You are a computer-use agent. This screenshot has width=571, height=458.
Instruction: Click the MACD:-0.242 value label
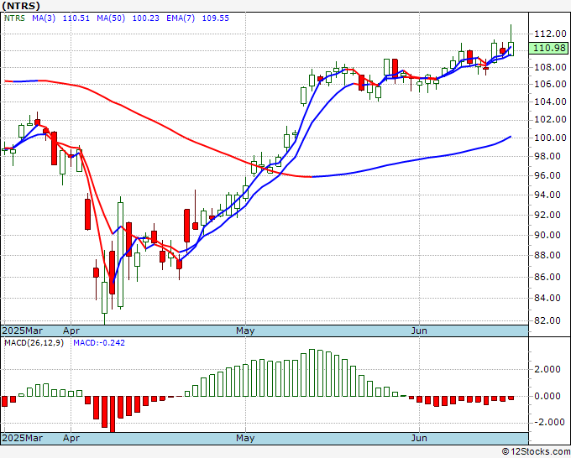(99, 343)
